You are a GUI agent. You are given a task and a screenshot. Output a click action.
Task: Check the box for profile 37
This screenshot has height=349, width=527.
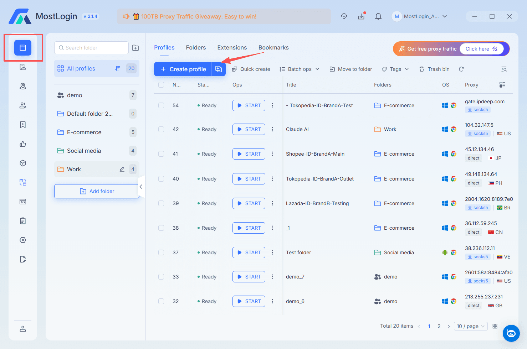click(161, 252)
